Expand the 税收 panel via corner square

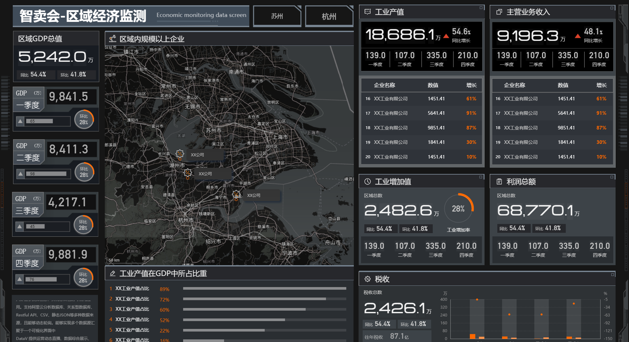(x=612, y=275)
